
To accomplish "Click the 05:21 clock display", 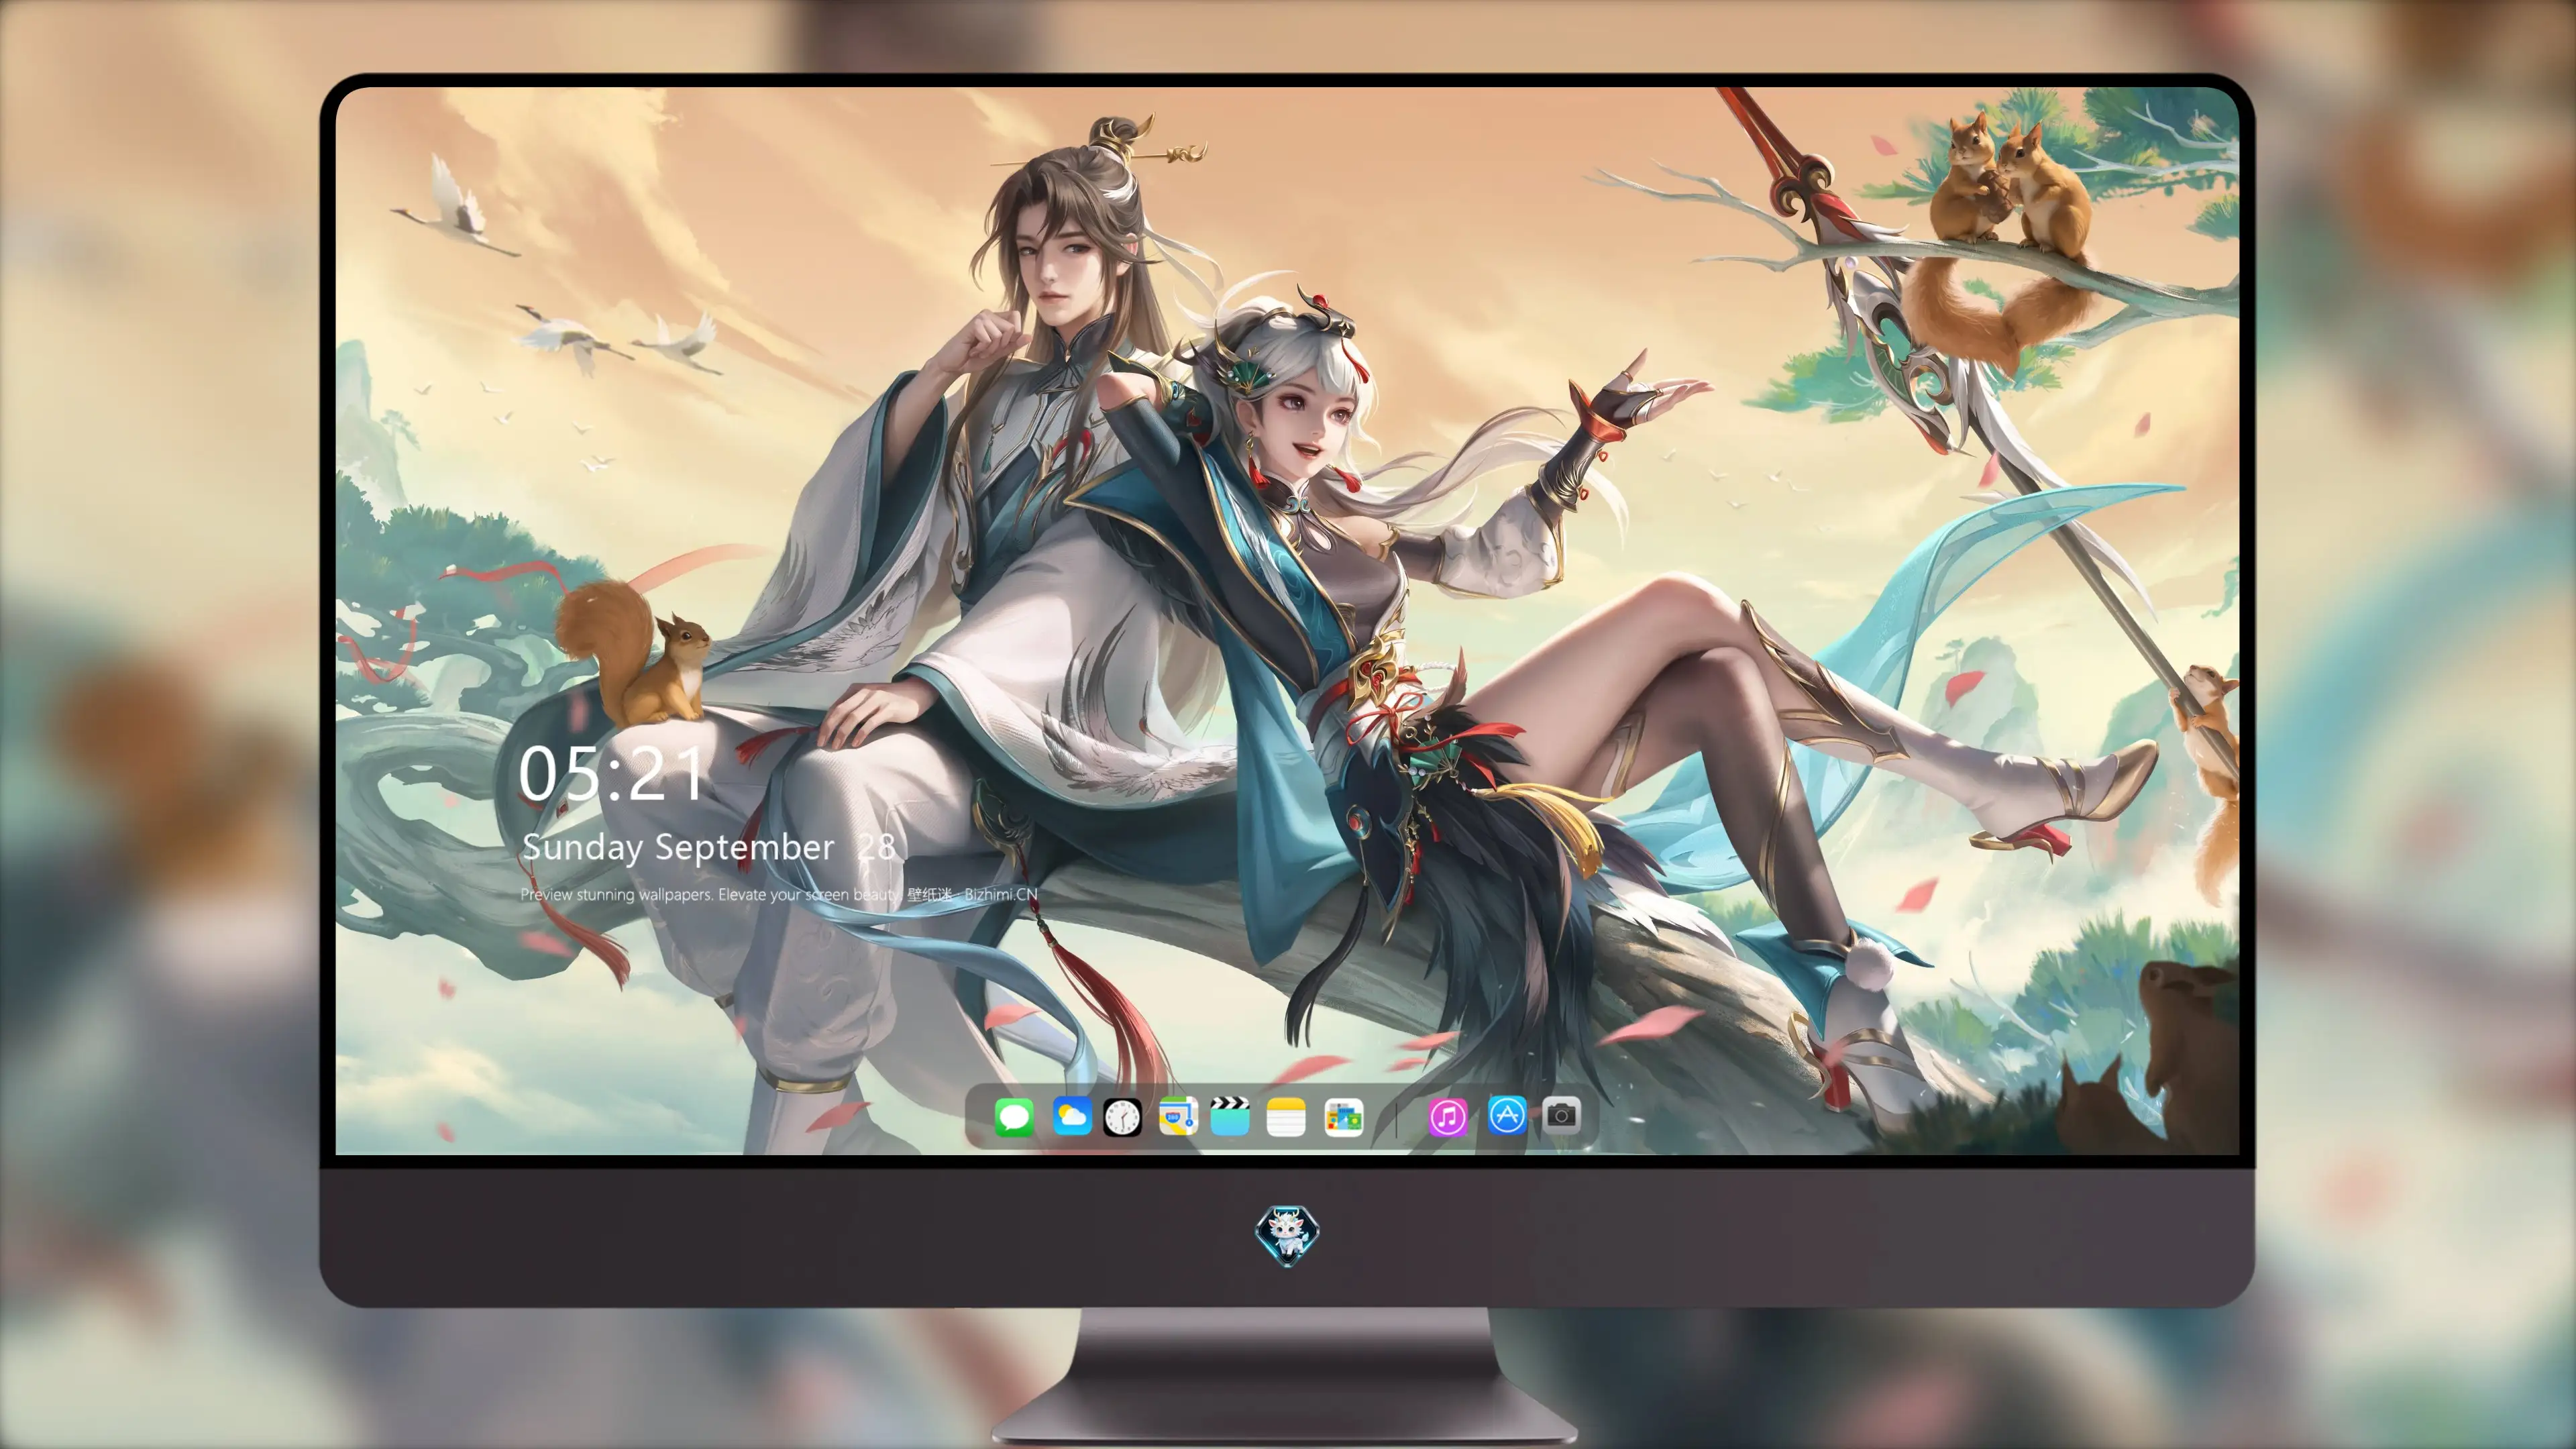I will (611, 773).
